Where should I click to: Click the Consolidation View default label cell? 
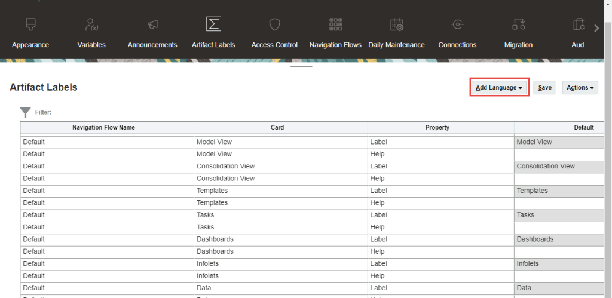click(559, 167)
